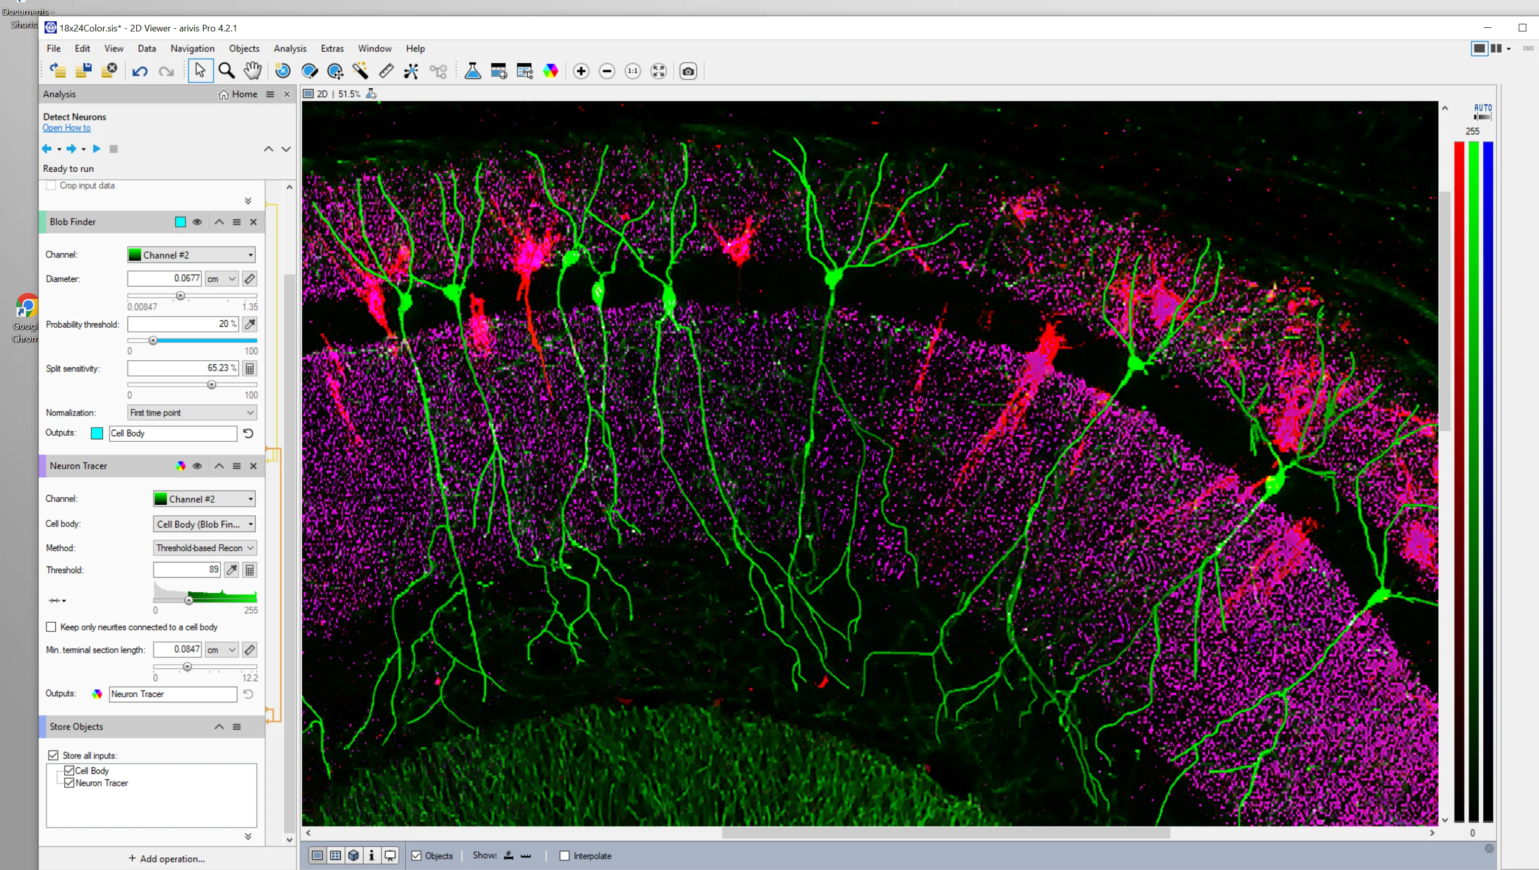Select the magic wand tool

[360, 71]
